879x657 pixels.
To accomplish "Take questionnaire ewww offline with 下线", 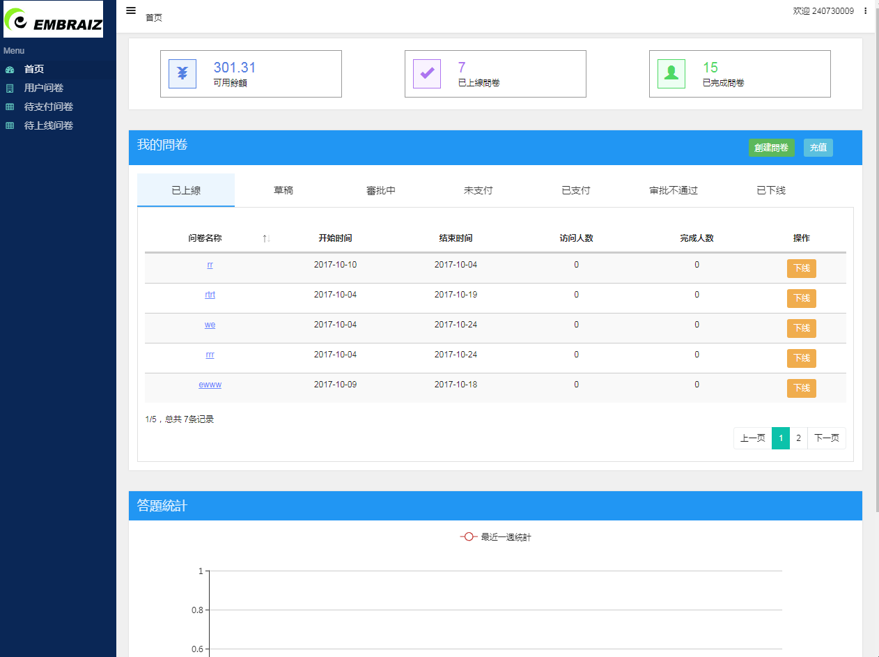I will pos(802,388).
